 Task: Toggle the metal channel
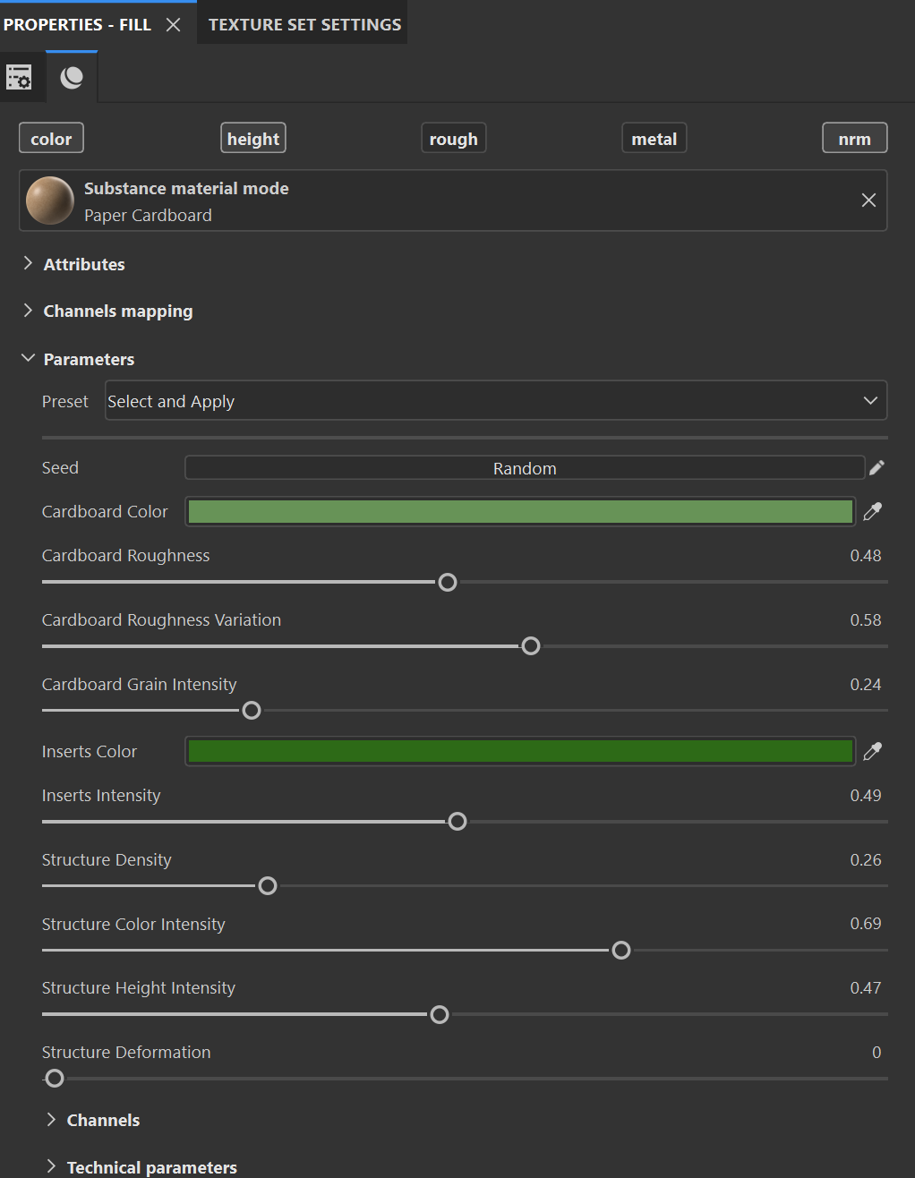point(654,139)
